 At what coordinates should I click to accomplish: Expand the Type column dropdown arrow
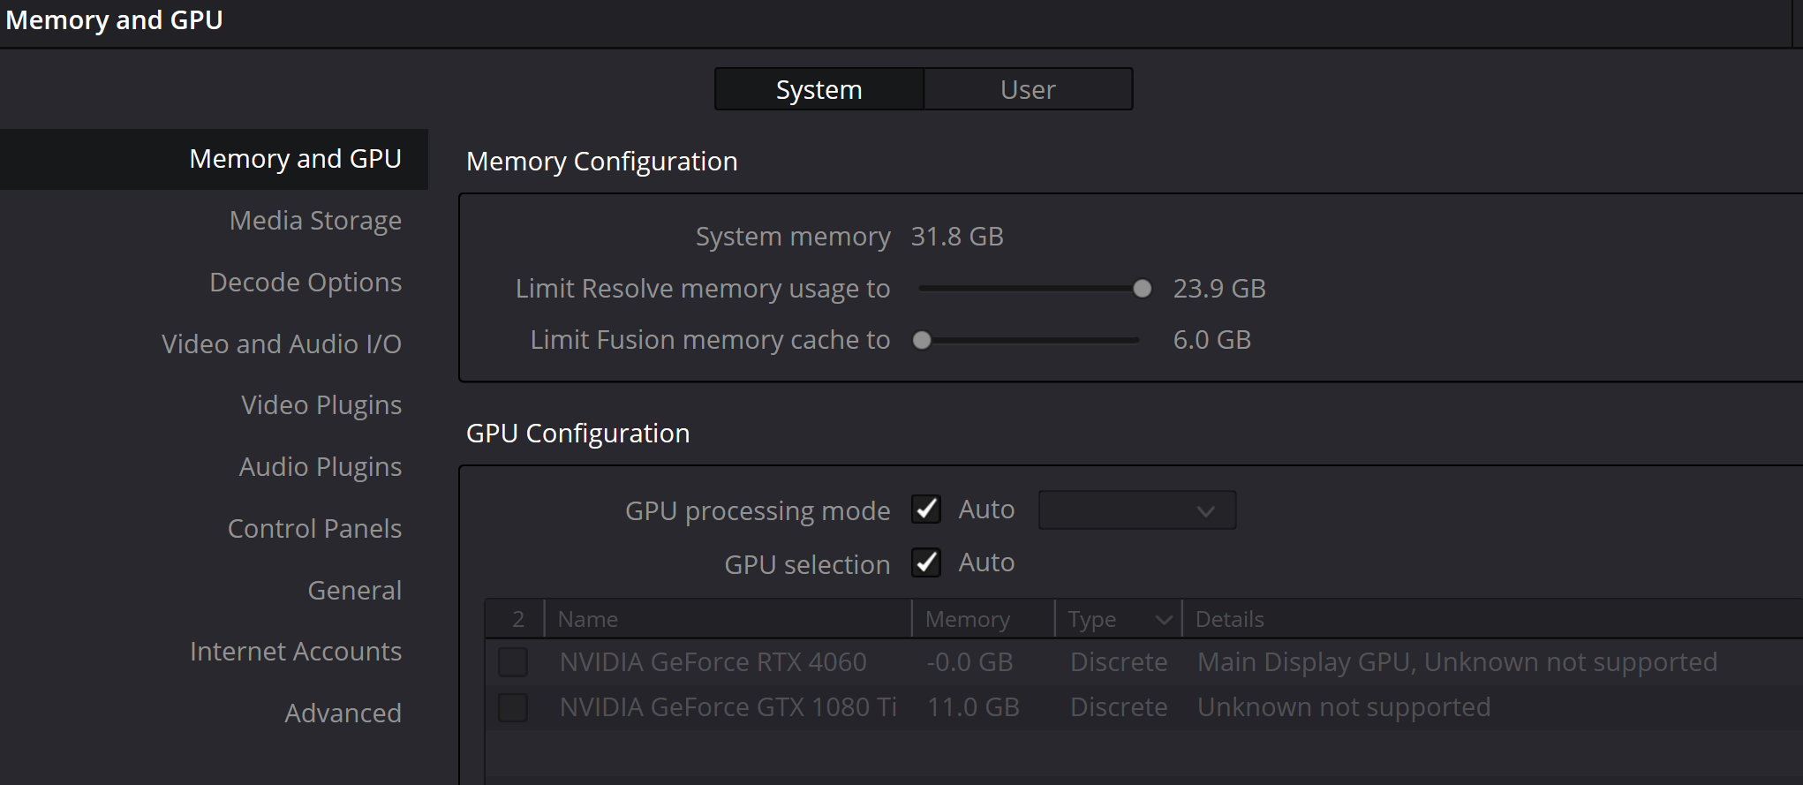pyautogui.click(x=1164, y=620)
